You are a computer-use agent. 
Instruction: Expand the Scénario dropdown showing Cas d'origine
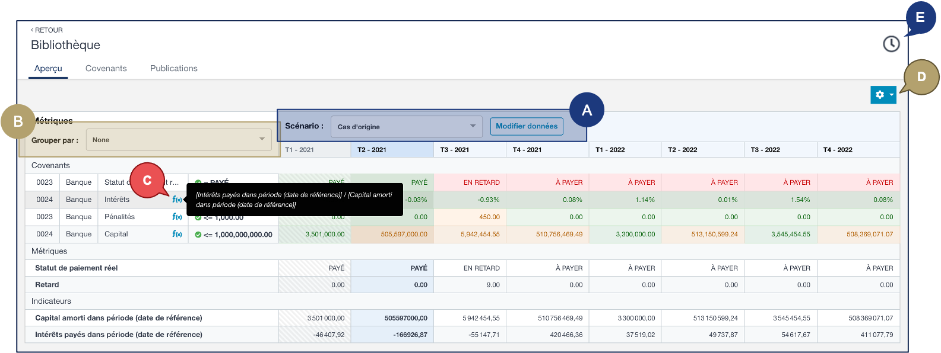406,126
